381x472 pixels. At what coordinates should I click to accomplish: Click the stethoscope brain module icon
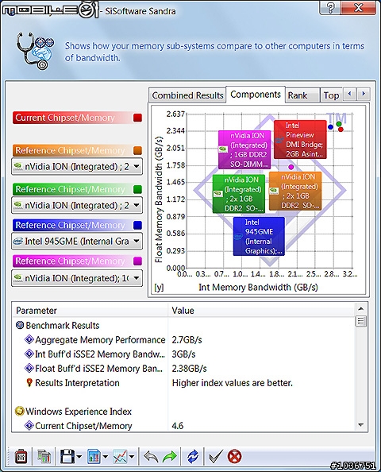(35, 51)
